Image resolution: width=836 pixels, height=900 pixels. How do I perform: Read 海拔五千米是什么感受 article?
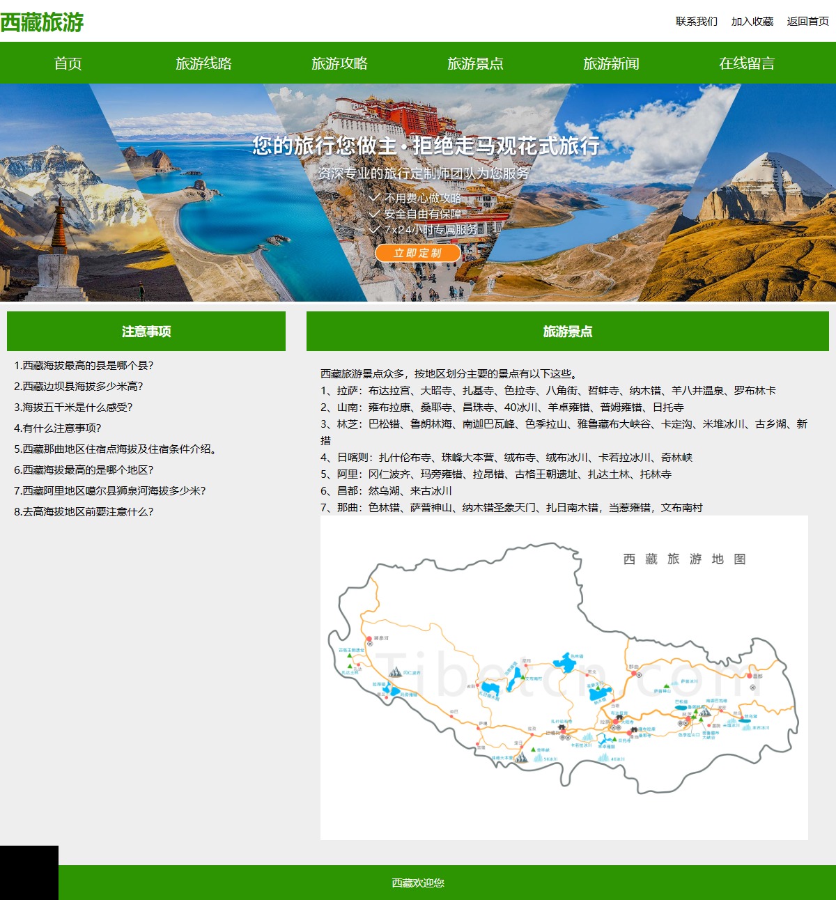click(x=73, y=408)
